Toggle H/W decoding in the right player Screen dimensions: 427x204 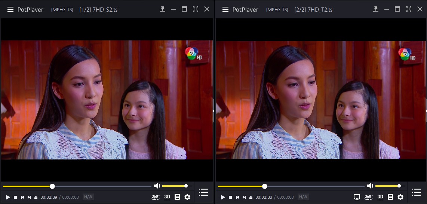point(303,197)
